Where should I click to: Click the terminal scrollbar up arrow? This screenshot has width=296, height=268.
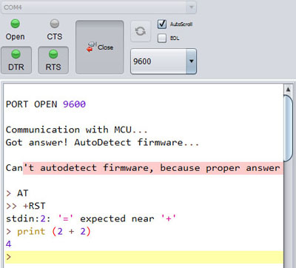[288, 90]
